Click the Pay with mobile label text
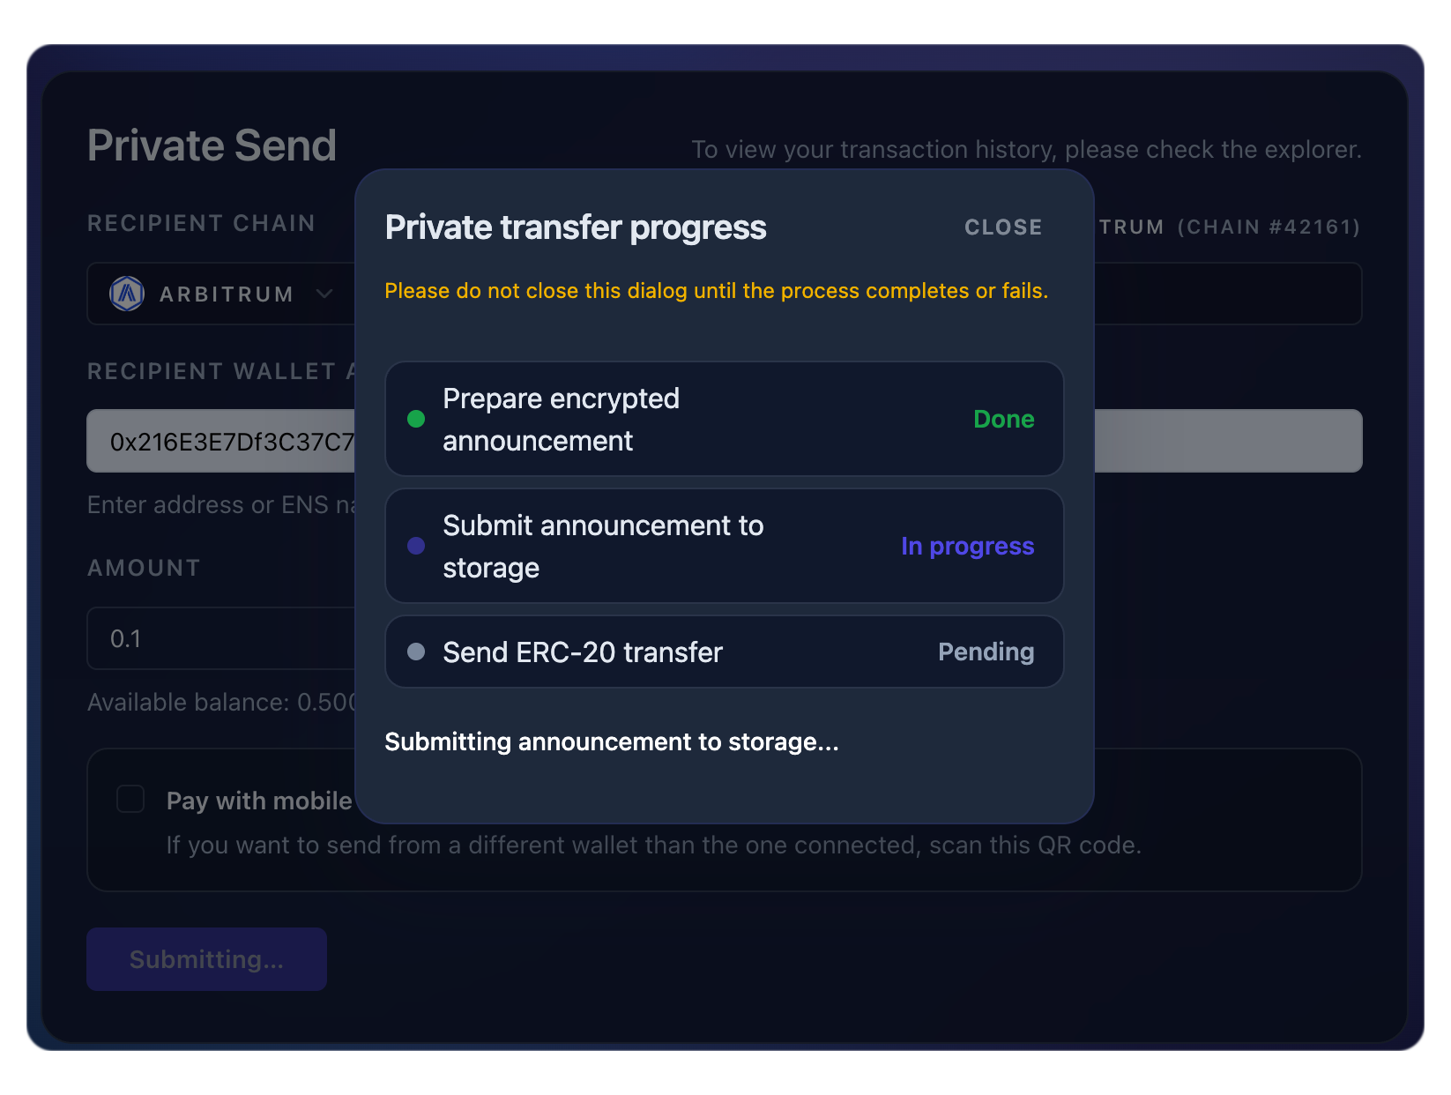 pos(259,801)
